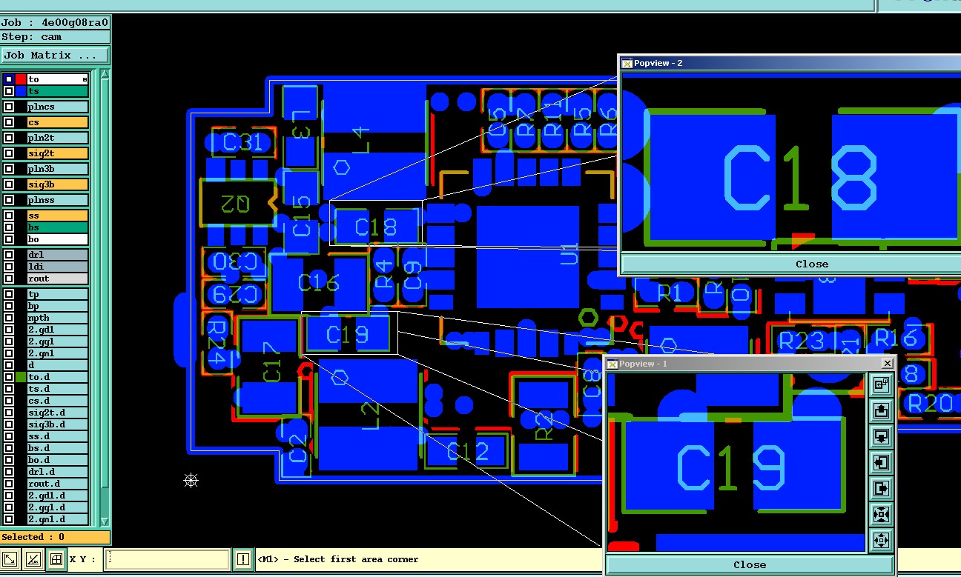Select the 'pln3b' layer name
This screenshot has width=961, height=577.
click(58, 169)
